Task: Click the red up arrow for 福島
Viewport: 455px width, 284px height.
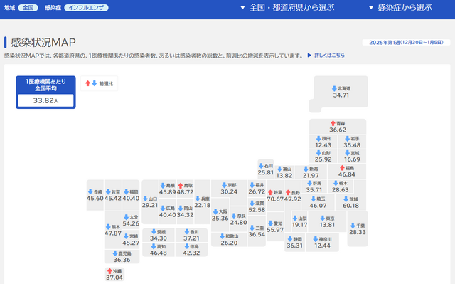Action: 342,168
